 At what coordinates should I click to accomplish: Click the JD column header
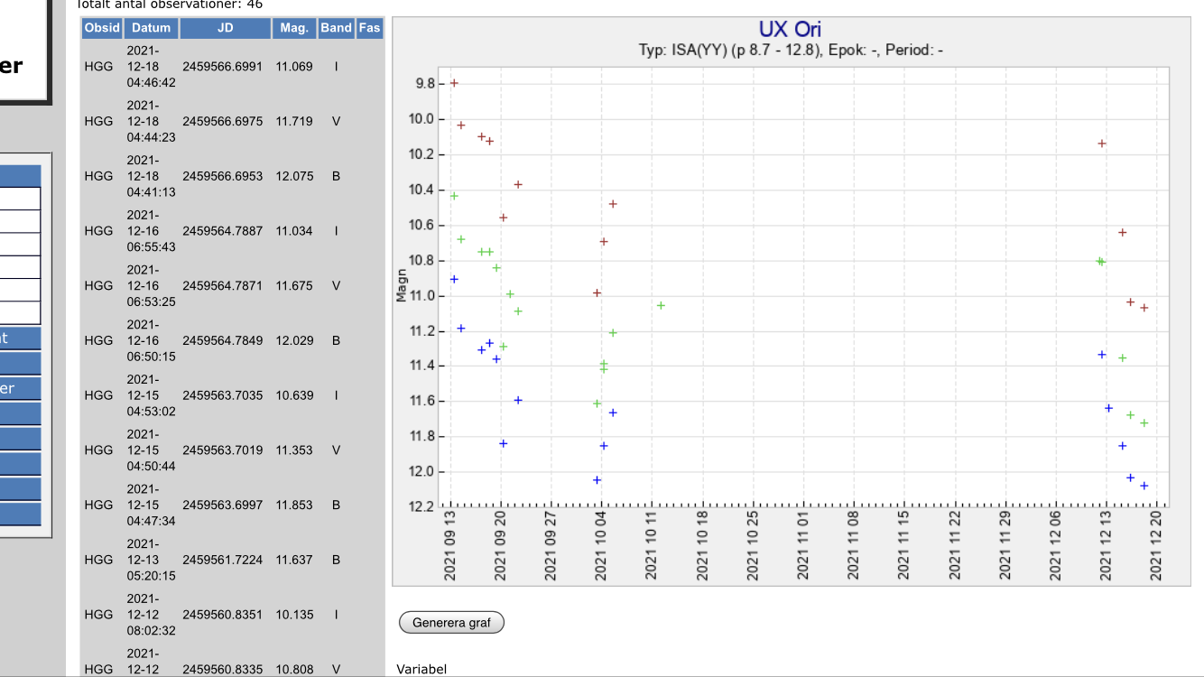coord(225,28)
